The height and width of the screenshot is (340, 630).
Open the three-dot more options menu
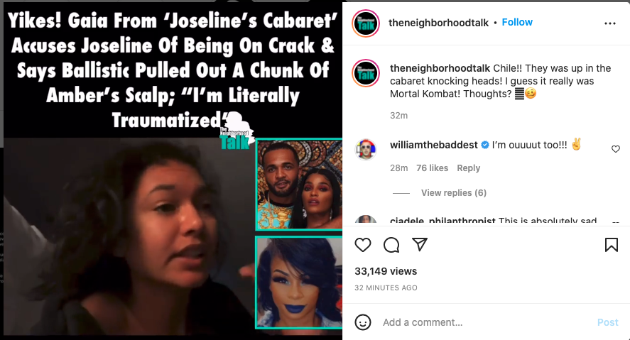(610, 23)
